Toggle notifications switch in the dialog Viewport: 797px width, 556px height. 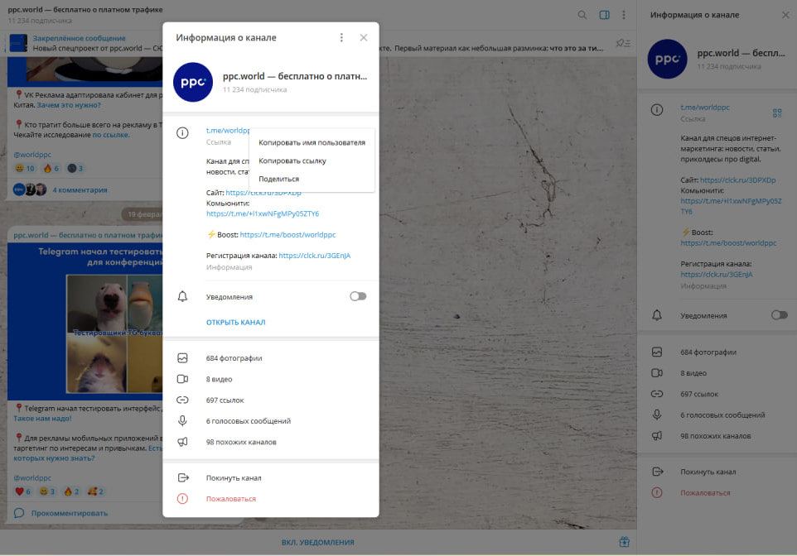[357, 296]
